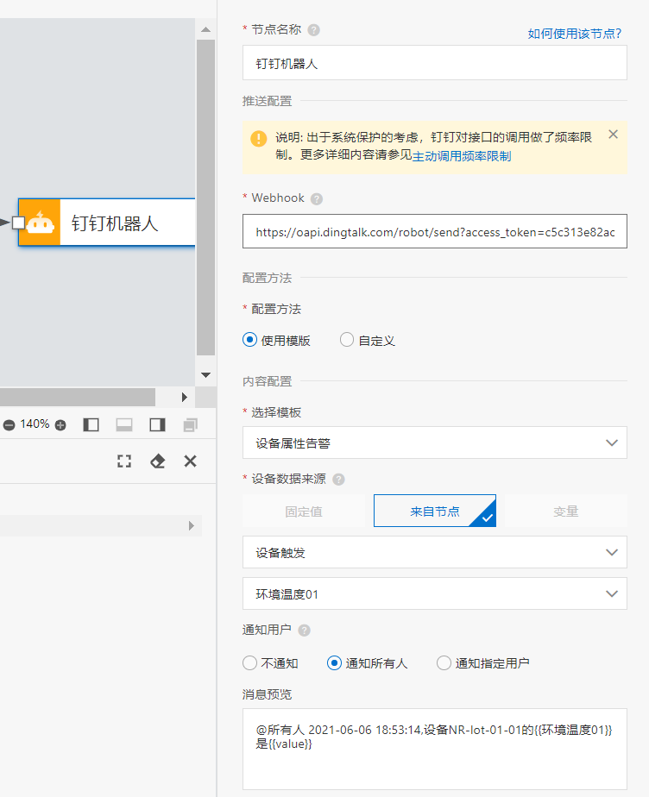Maximize the log panel with fullscreen icon
This screenshot has width=649, height=797.
(124, 461)
